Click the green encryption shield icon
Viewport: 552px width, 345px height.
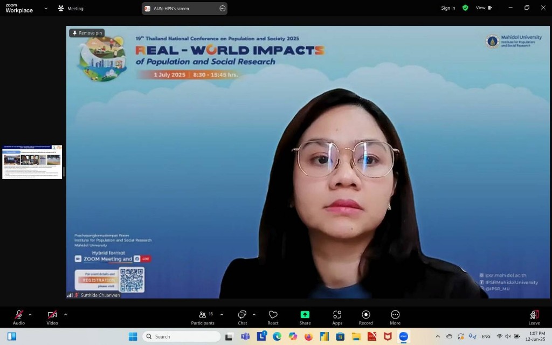click(465, 8)
